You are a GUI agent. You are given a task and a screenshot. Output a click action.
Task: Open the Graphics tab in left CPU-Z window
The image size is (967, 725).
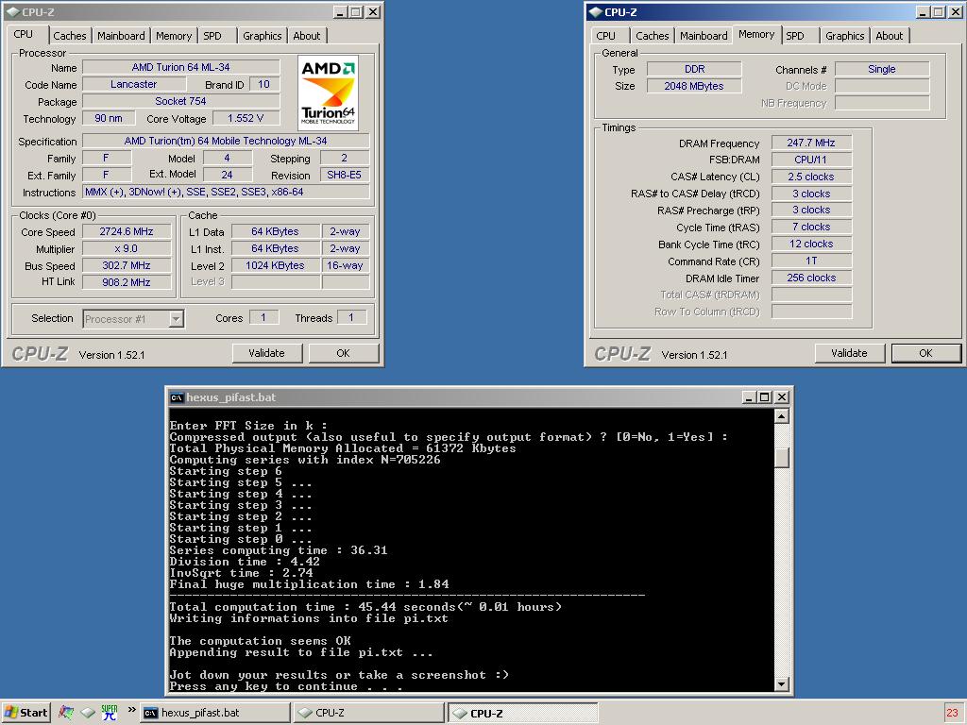[263, 36]
